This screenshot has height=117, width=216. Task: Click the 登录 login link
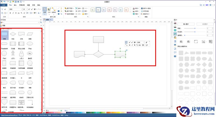coord(207,5)
